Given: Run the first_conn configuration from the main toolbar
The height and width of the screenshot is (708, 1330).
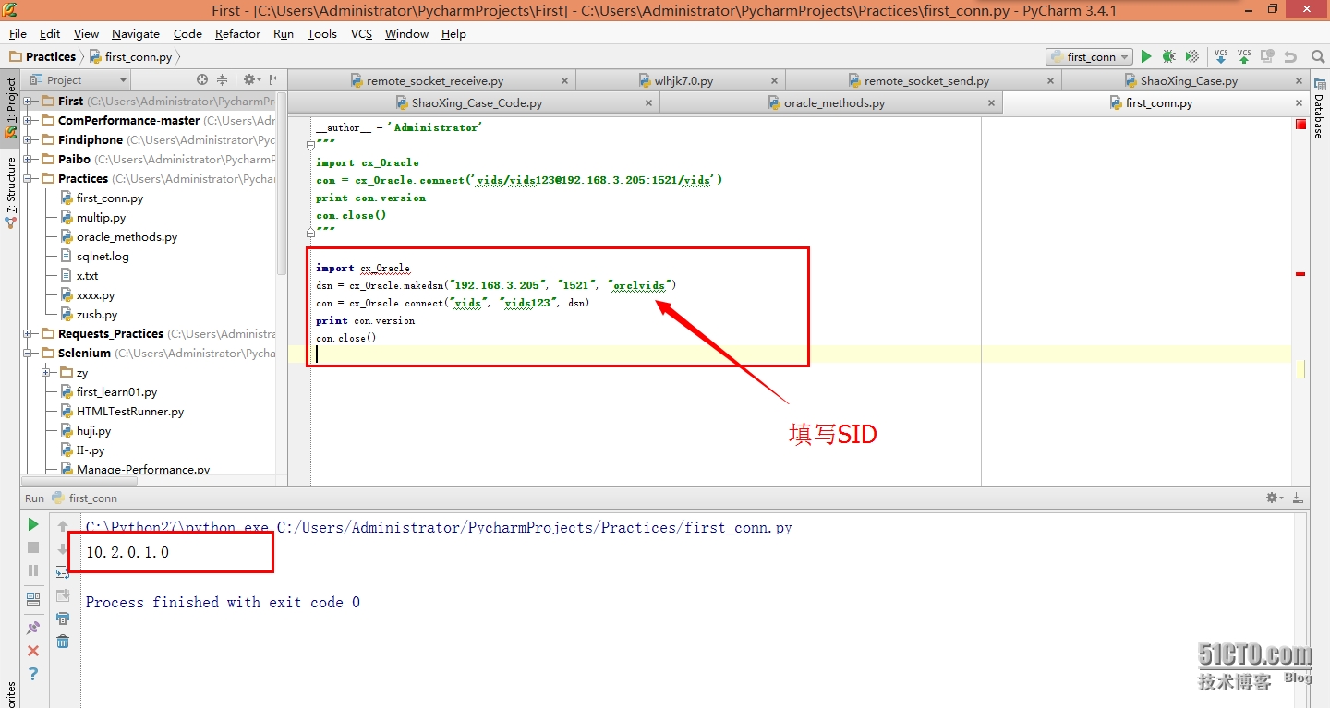Looking at the screenshot, I should pyautogui.click(x=1146, y=56).
